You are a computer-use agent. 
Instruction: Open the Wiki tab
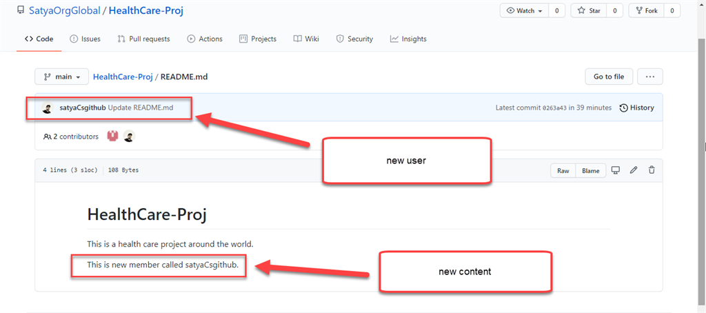click(306, 39)
